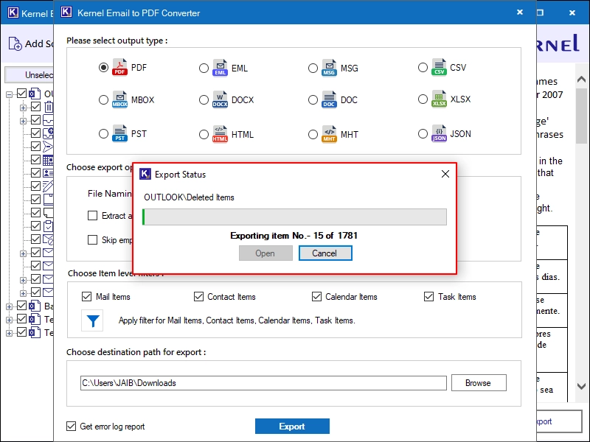Close the Export Status dialog
Image resolution: width=590 pixels, height=442 pixels.
point(445,174)
